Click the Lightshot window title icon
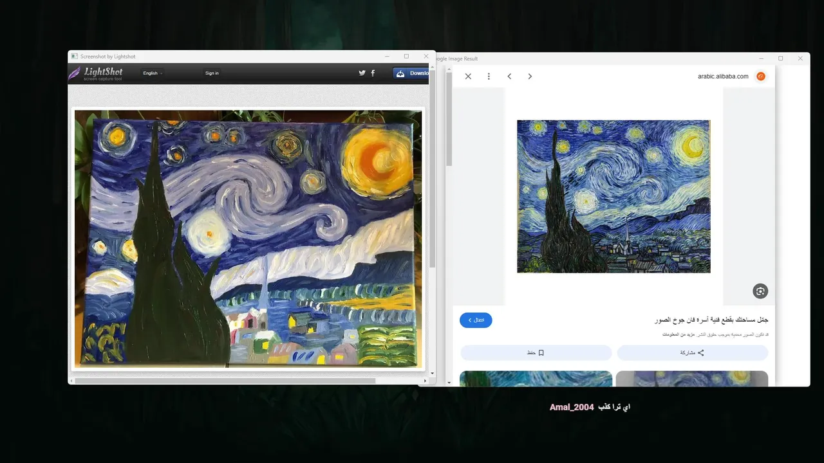Image resolution: width=824 pixels, height=463 pixels. (x=75, y=56)
